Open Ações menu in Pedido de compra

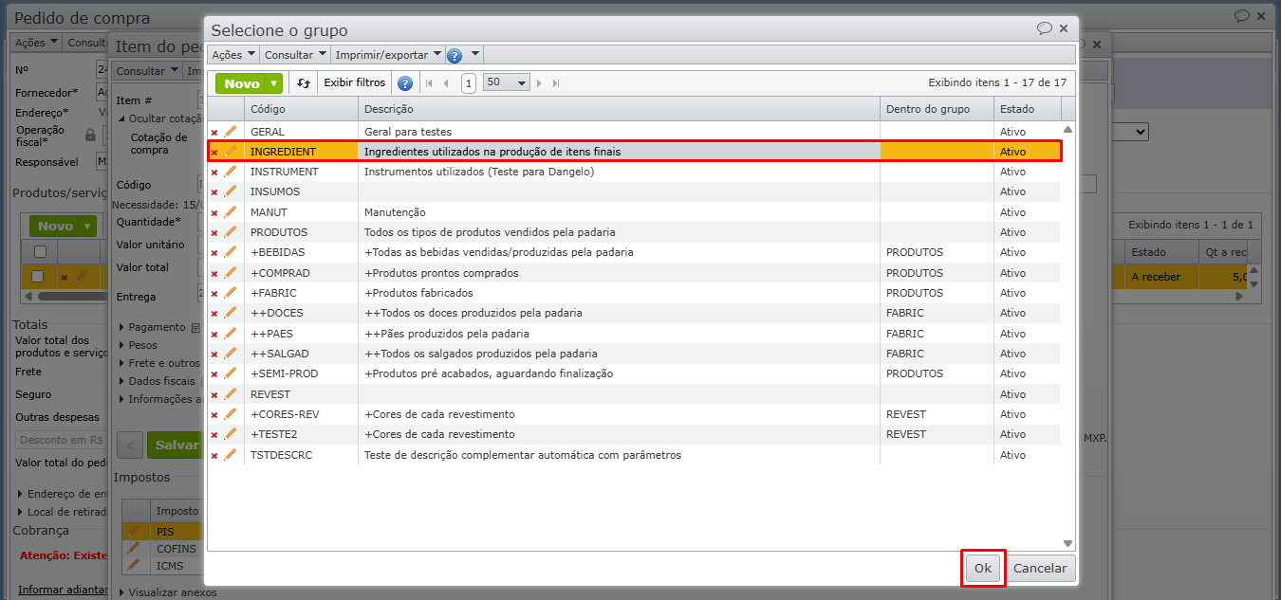pyautogui.click(x=36, y=43)
